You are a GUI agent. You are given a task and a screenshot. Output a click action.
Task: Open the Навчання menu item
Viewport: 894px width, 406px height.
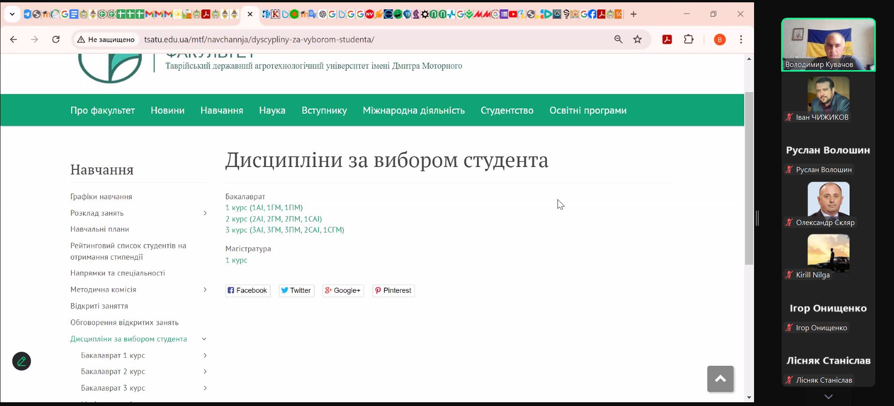pyautogui.click(x=221, y=110)
